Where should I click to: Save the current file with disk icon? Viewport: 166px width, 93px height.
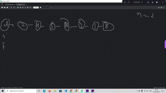(7, 7)
